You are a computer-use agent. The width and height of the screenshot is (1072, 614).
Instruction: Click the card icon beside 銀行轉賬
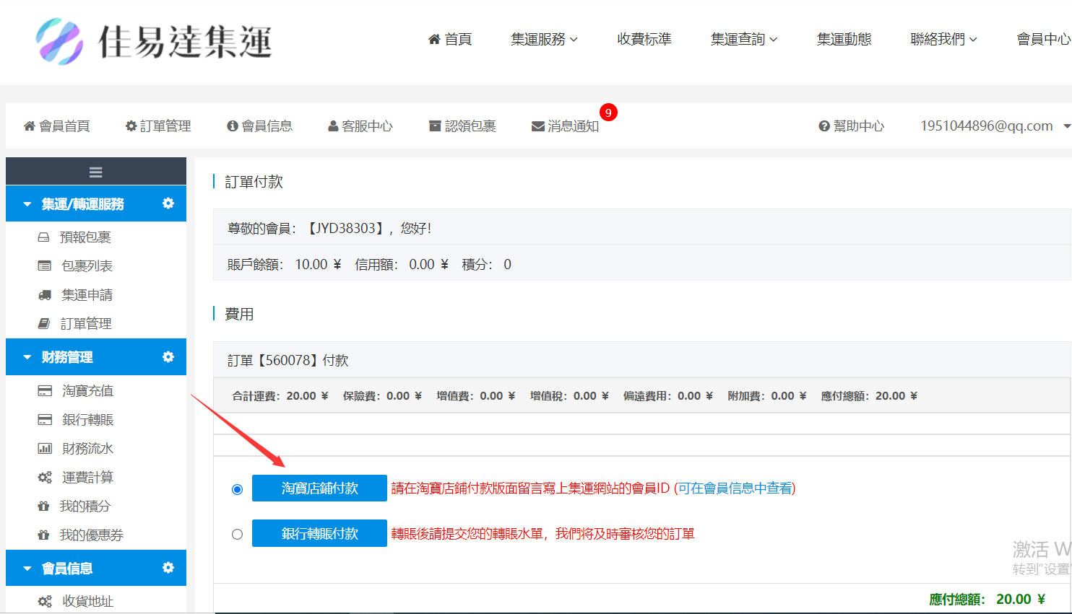45,420
